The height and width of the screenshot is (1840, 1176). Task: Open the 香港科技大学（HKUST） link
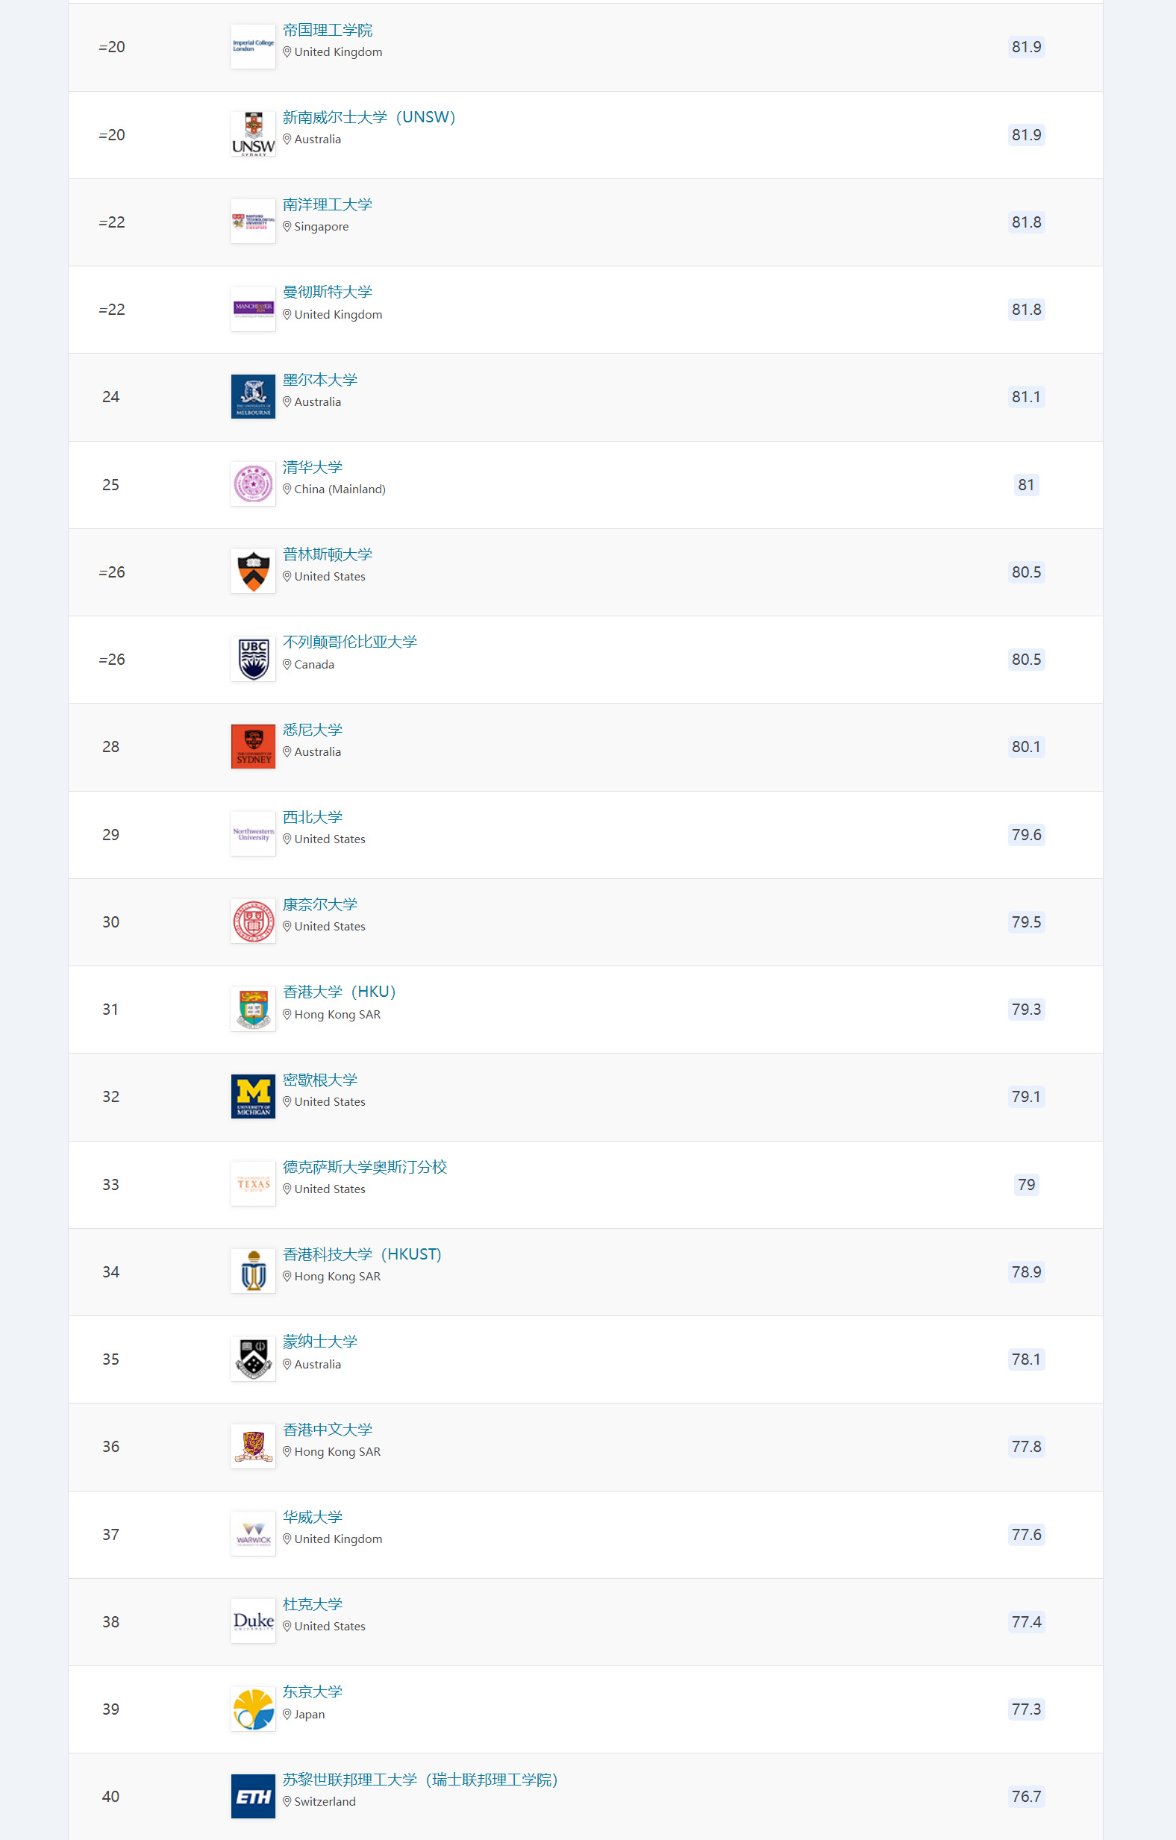362,1254
